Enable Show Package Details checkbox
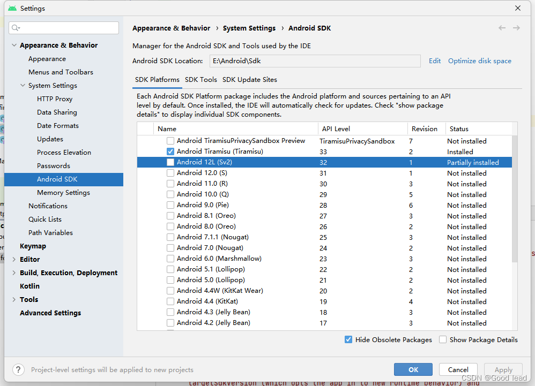Viewport: 535px width, 386px height. [443, 339]
